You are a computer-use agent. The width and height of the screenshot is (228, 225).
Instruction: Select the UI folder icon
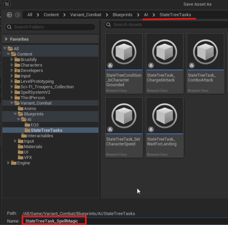[x=21, y=152]
